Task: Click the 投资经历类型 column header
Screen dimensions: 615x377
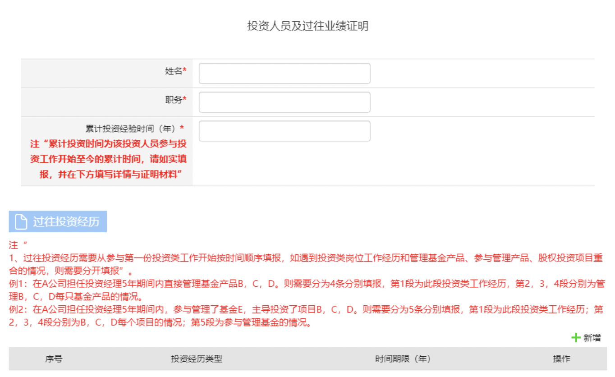Action: 197,359
